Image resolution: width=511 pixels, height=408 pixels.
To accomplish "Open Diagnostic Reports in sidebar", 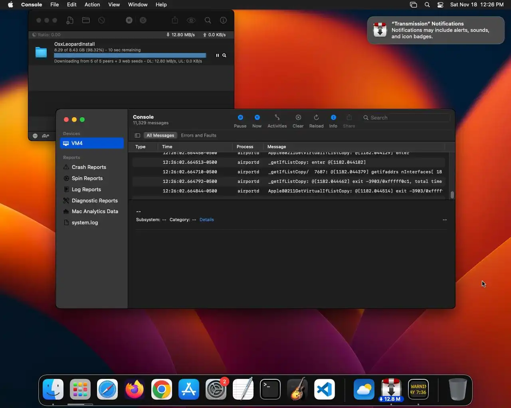I will point(95,200).
